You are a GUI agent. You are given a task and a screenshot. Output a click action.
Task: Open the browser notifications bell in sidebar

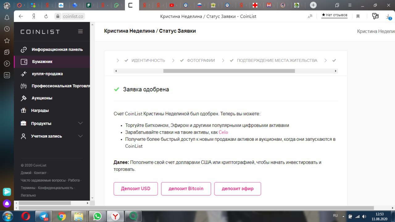tap(7, 17)
